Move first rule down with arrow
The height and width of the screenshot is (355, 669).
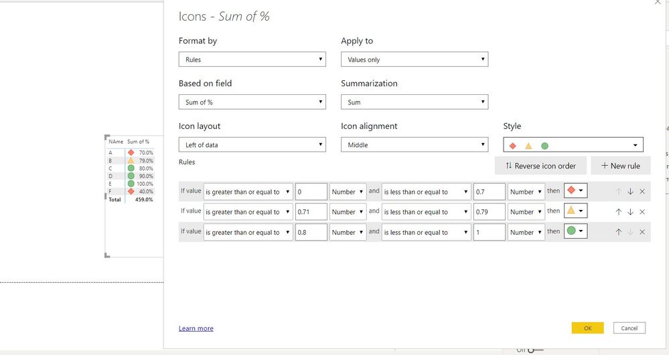point(630,192)
